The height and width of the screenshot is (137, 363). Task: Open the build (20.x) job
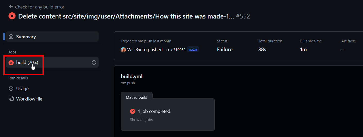click(27, 62)
